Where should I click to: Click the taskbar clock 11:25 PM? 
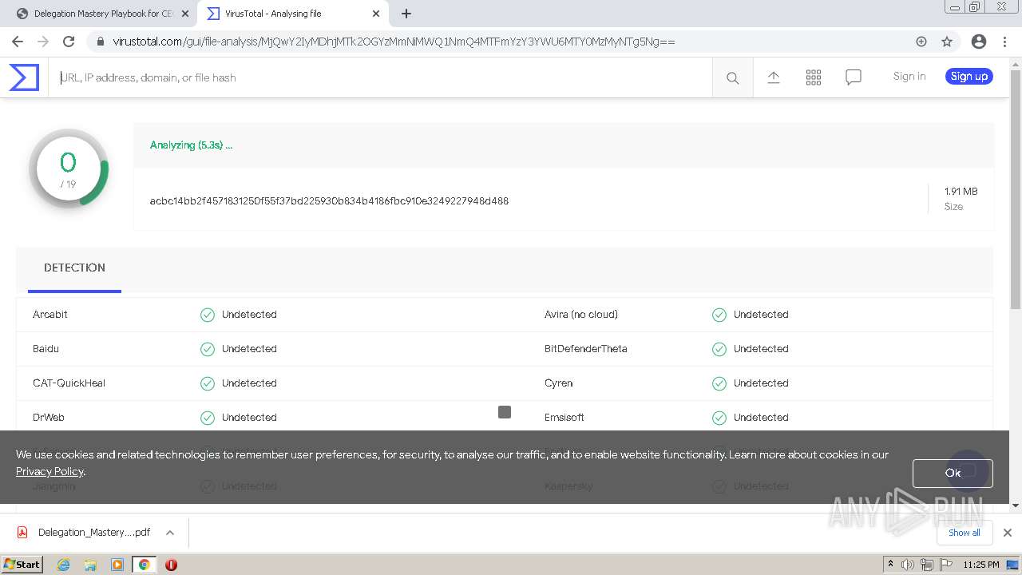(980, 565)
